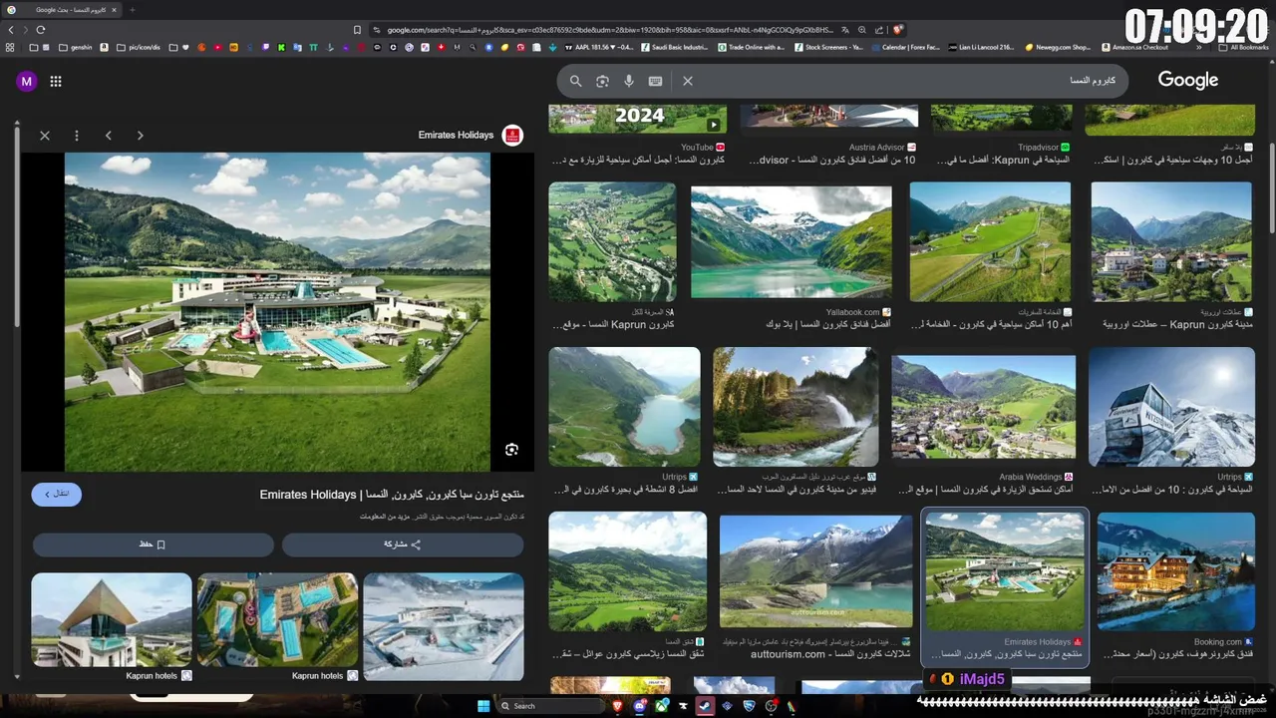Activate voice search microphone
Viewport: 1276px width, 718px height.
[x=628, y=81]
